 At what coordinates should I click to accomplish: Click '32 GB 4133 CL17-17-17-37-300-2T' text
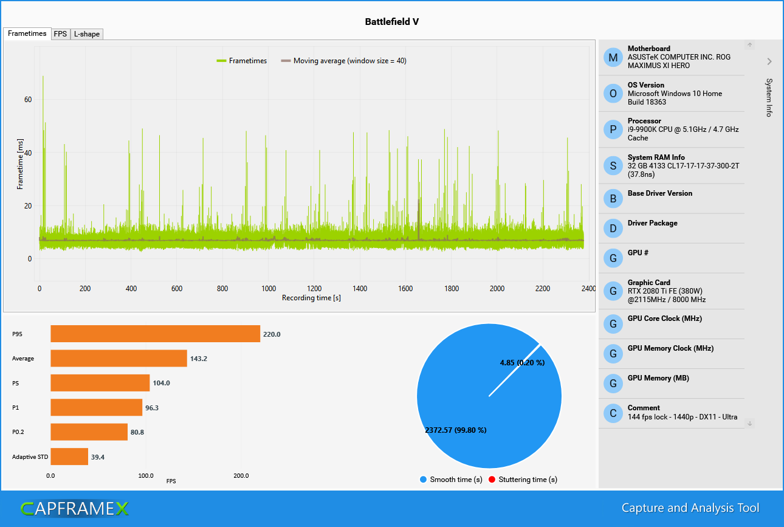[683, 166]
